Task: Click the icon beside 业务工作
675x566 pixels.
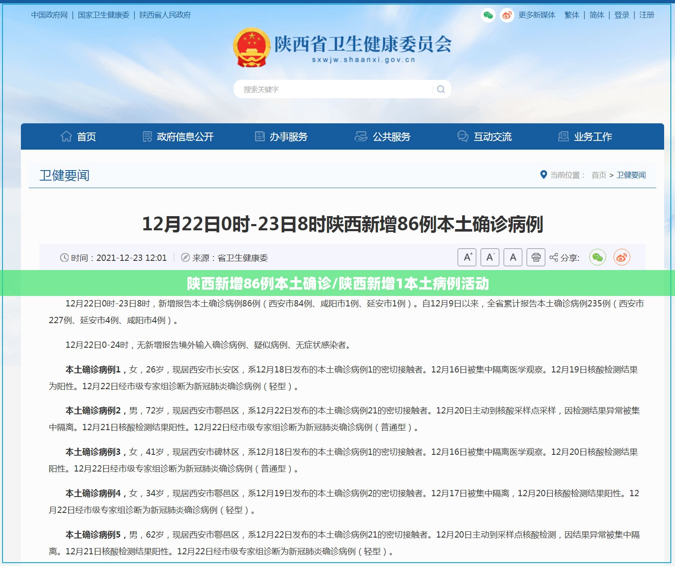Action: (563, 136)
